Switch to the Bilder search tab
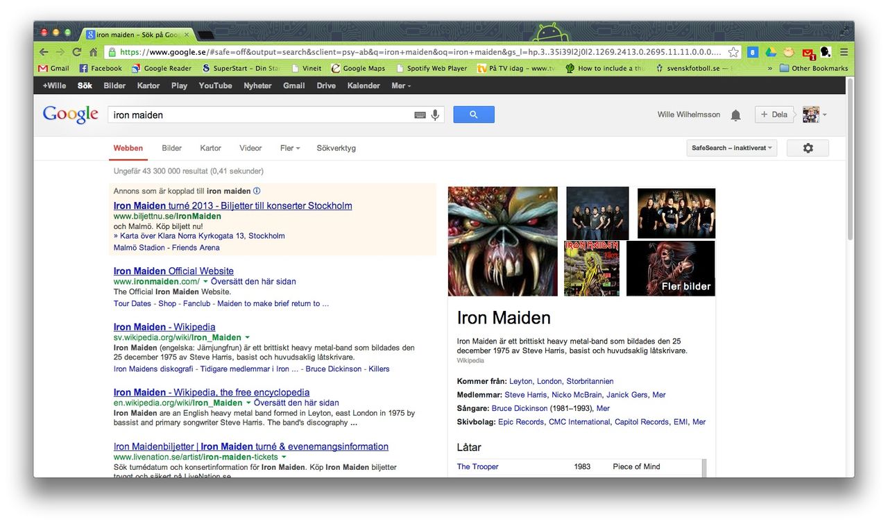 (x=172, y=148)
